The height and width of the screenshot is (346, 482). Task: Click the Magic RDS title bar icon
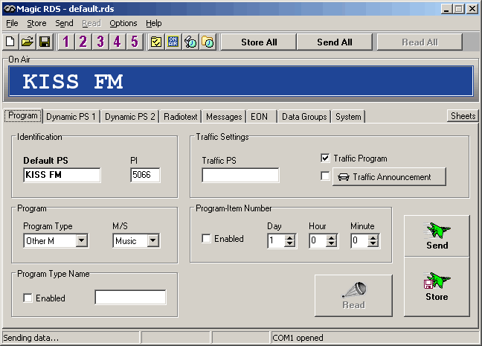[9, 9]
